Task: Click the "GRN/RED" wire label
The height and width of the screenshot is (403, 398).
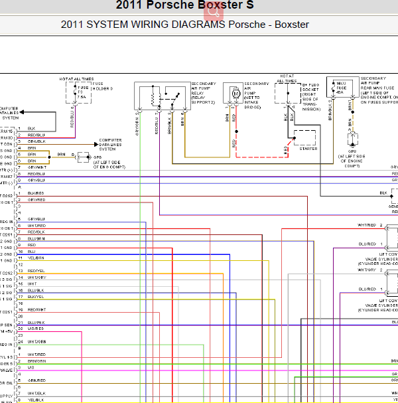Action: [x=36, y=380]
